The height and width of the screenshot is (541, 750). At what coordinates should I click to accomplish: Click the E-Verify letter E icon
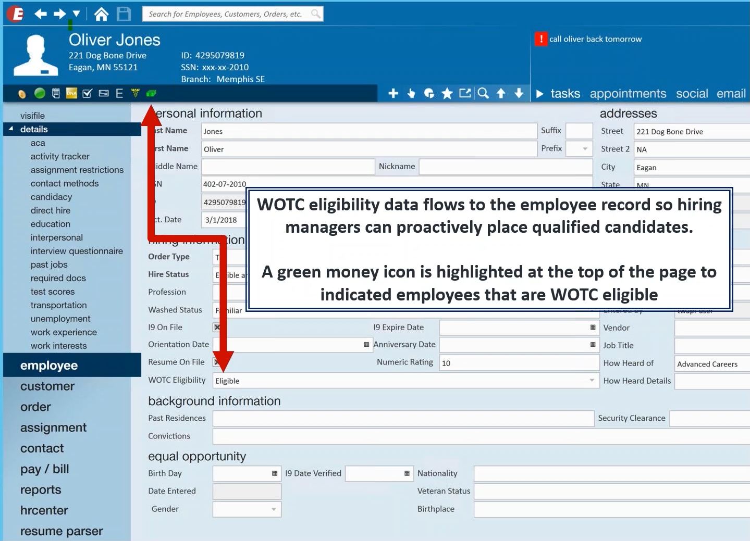(119, 93)
